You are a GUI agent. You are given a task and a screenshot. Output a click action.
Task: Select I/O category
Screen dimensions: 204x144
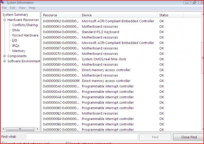(x=15, y=41)
